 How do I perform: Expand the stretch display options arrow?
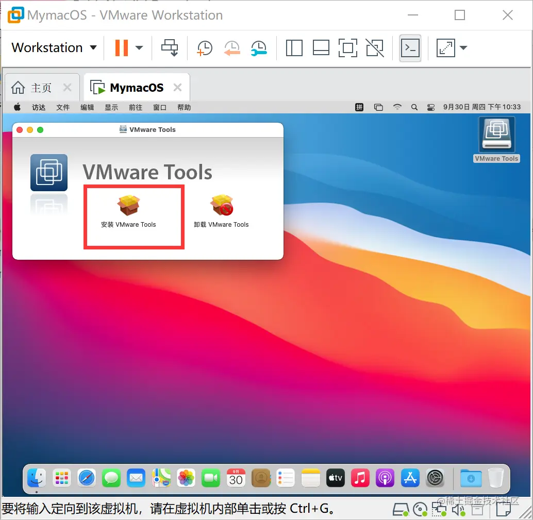coord(463,48)
